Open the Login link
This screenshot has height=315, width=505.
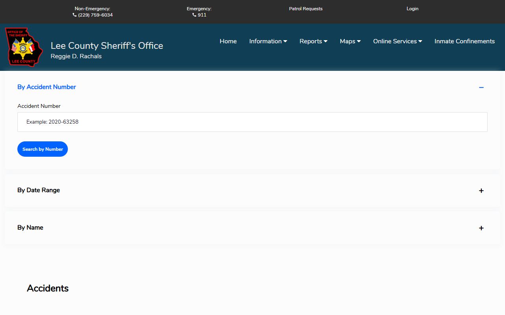(412, 9)
